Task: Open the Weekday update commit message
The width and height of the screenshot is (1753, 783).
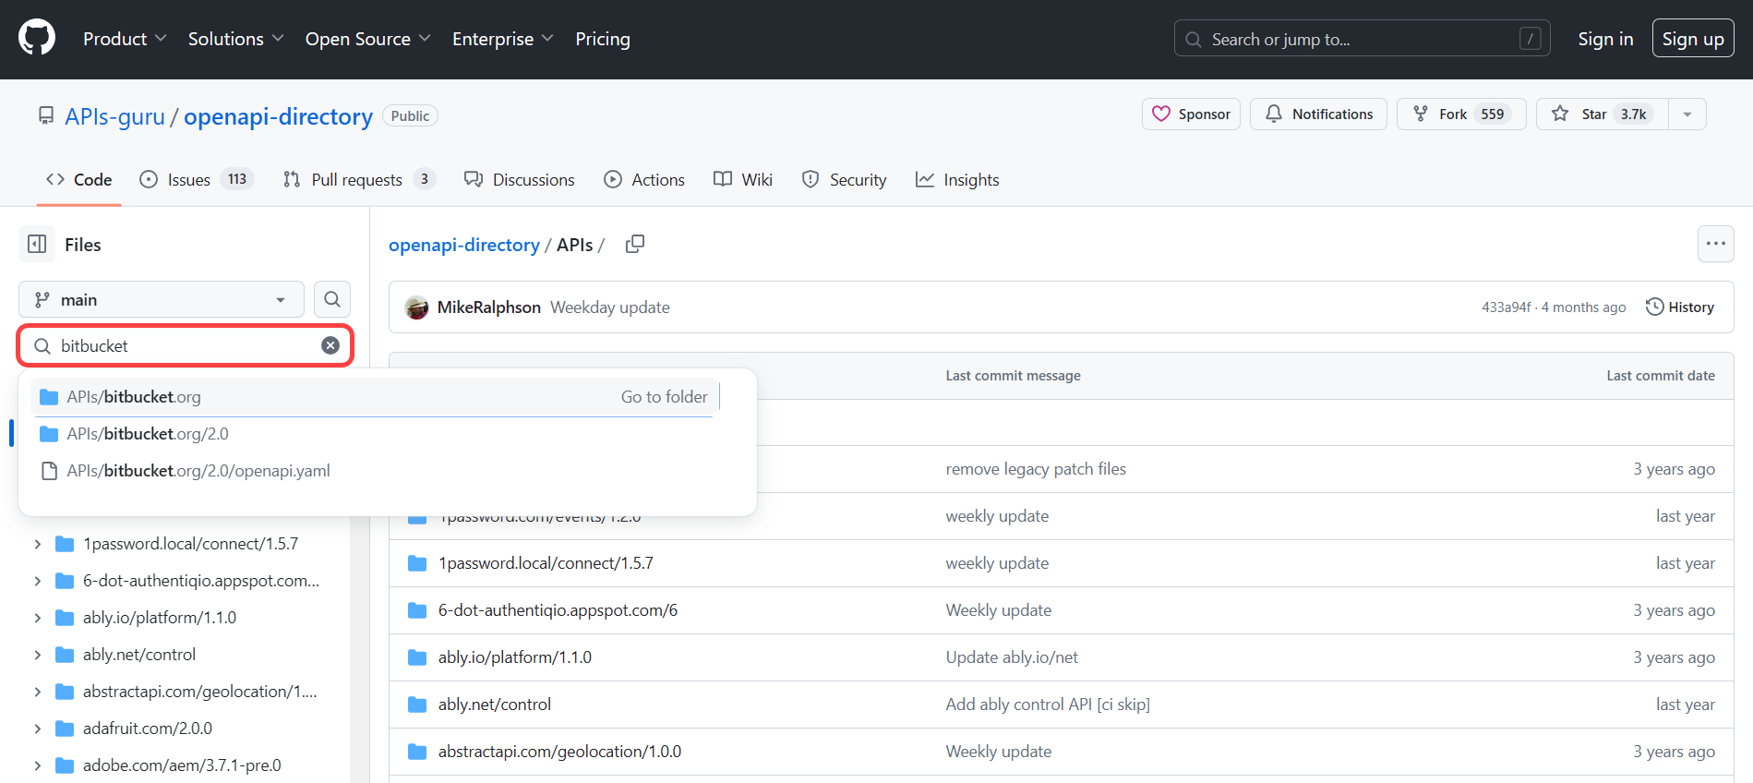Action: [610, 307]
